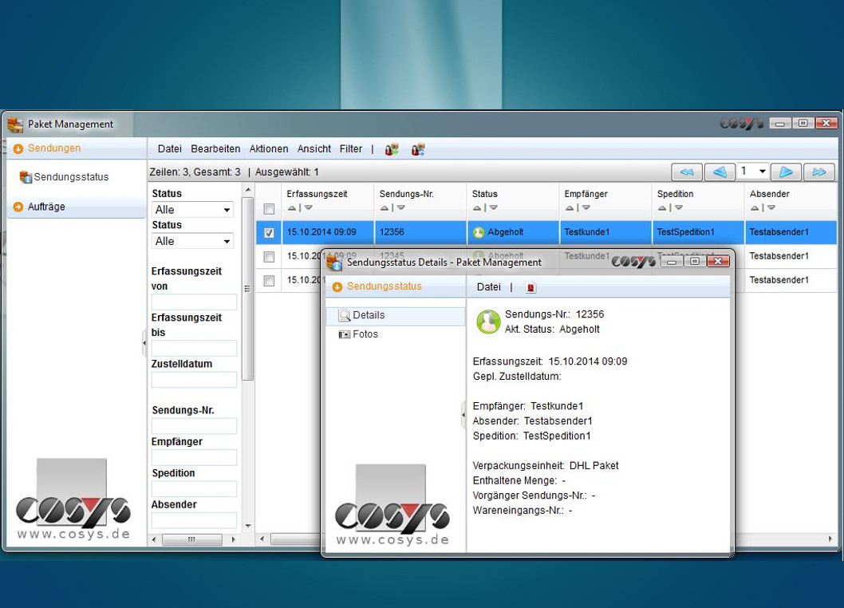Select Aufträge section in sidebar

click(76, 207)
